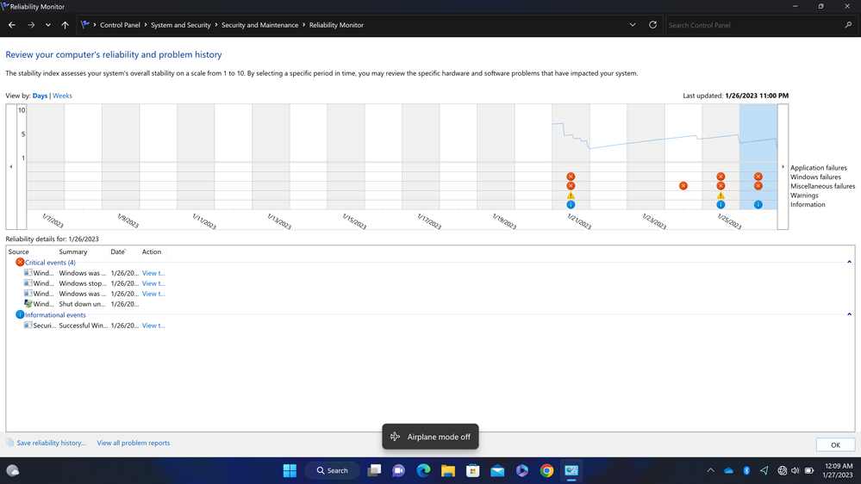This screenshot has width=861, height=484.
Task: Click the Reliability Monitor breadcrumb
Action: (x=336, y=25)
